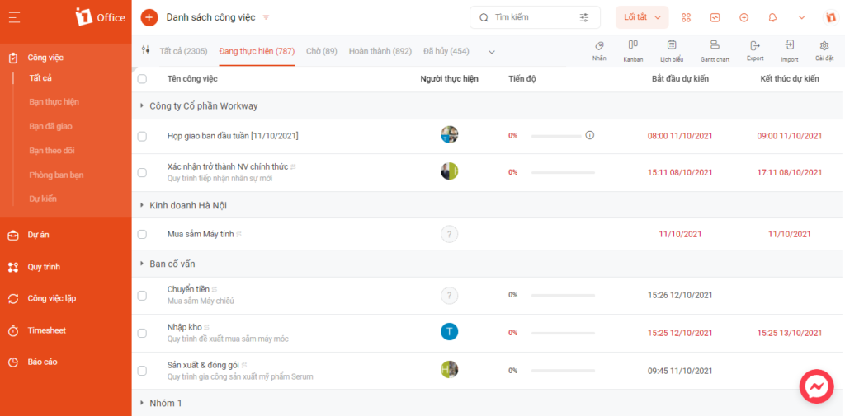The width and height of the screenshot is (845, 416).
Task: Check the box for Xác nhận trở thành NV
Action: [142, 173]
